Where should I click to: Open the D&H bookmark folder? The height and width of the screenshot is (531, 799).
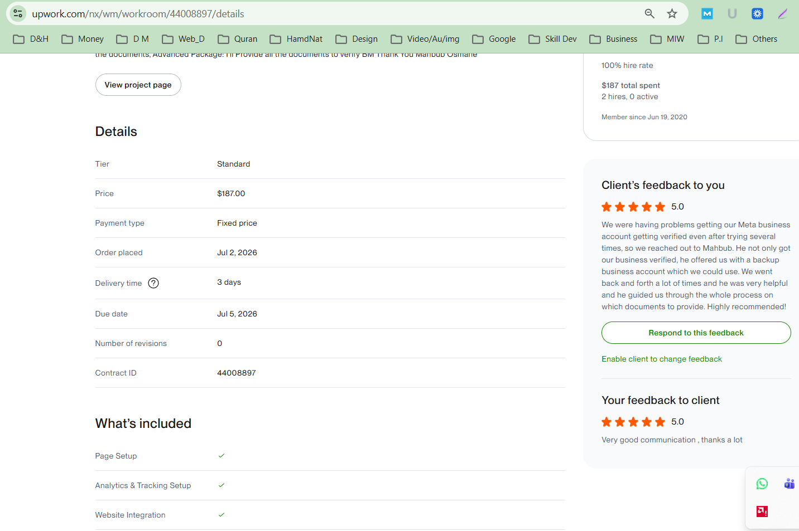point(31,39)
